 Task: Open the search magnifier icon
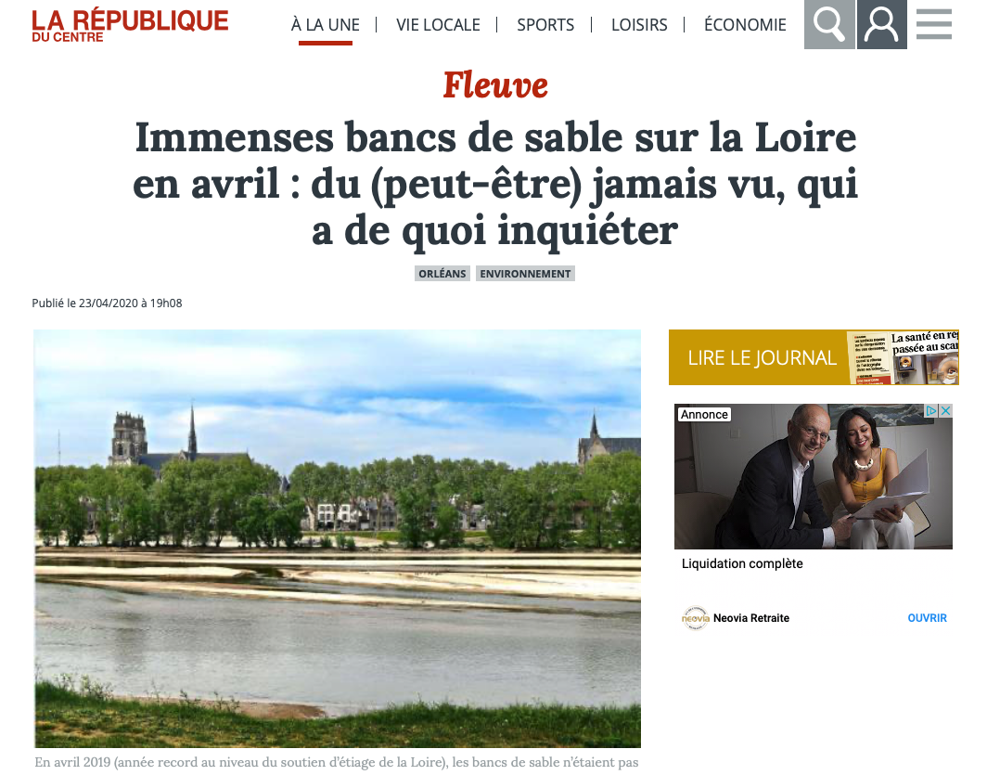[829, 24]
